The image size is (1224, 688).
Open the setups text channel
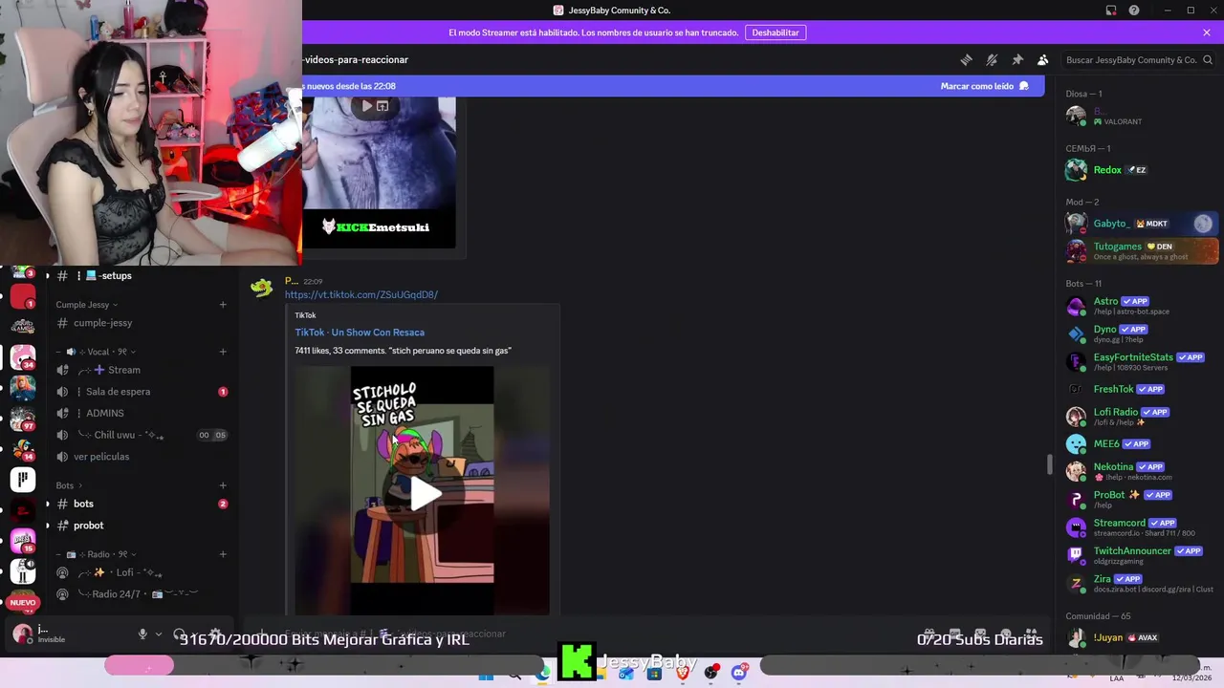tap(140, 275)
